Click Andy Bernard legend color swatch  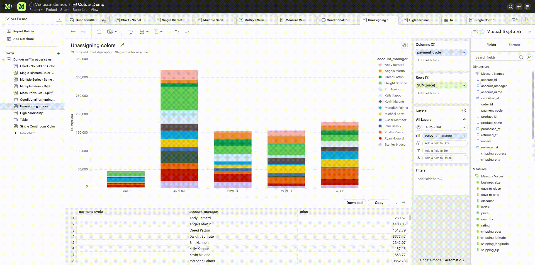380,65
